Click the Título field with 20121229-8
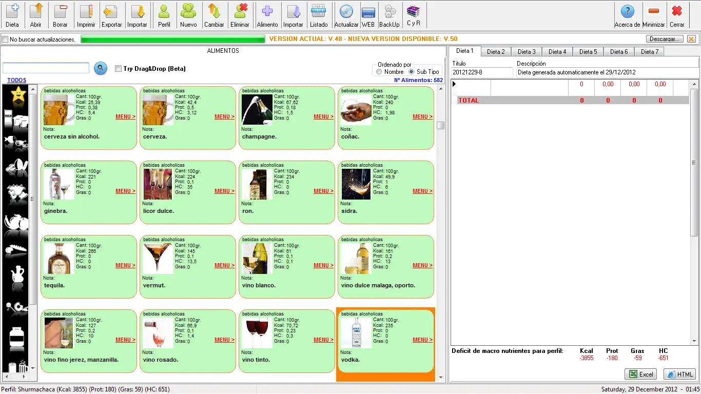Screen dimensions: 701x394 (x=482, y=72)
